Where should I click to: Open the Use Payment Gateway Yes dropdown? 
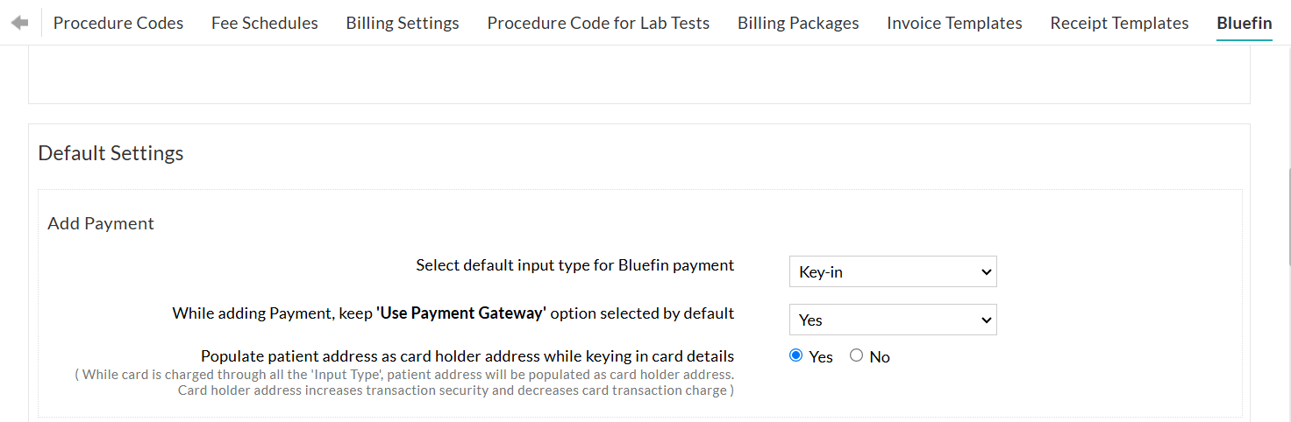tap(893, 320)
